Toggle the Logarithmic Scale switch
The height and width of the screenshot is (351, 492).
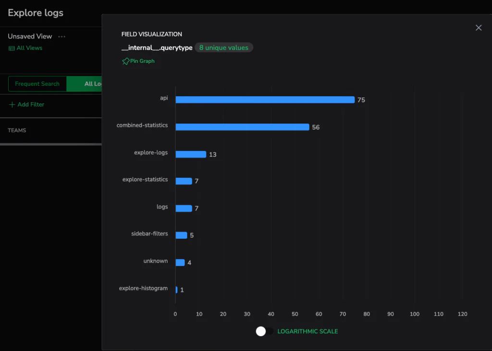265,331
